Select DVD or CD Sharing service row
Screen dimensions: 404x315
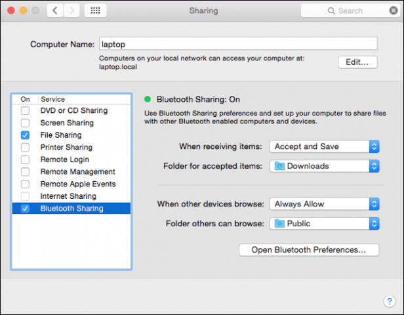point(71,111)
